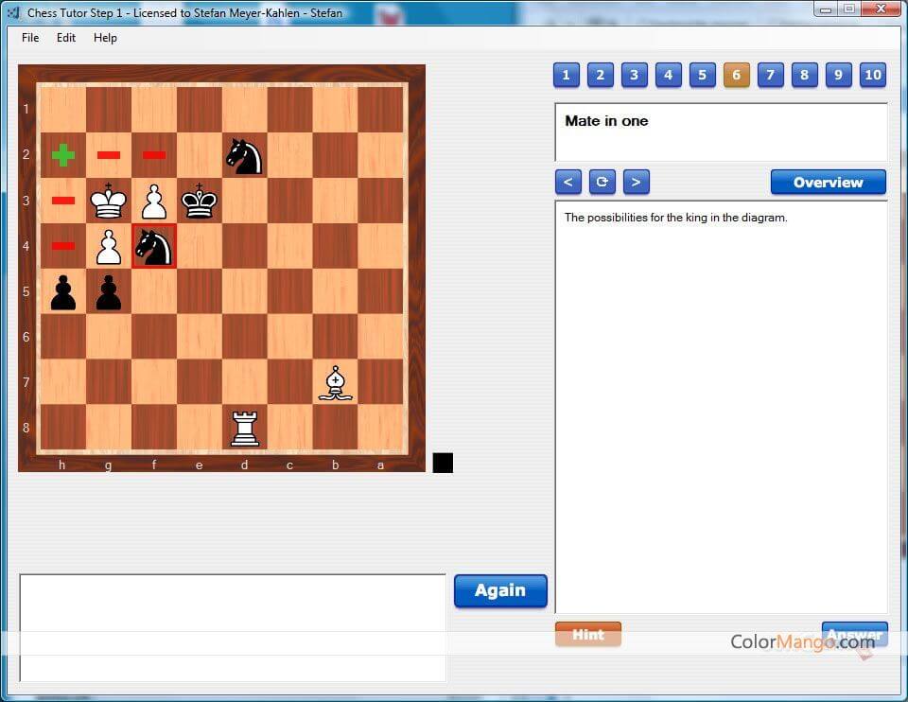Image resolution: width=908 pixels, height=702 pixels.
Task: Click the previous exercise arrow icon
Action: click(x=567, y=182)
